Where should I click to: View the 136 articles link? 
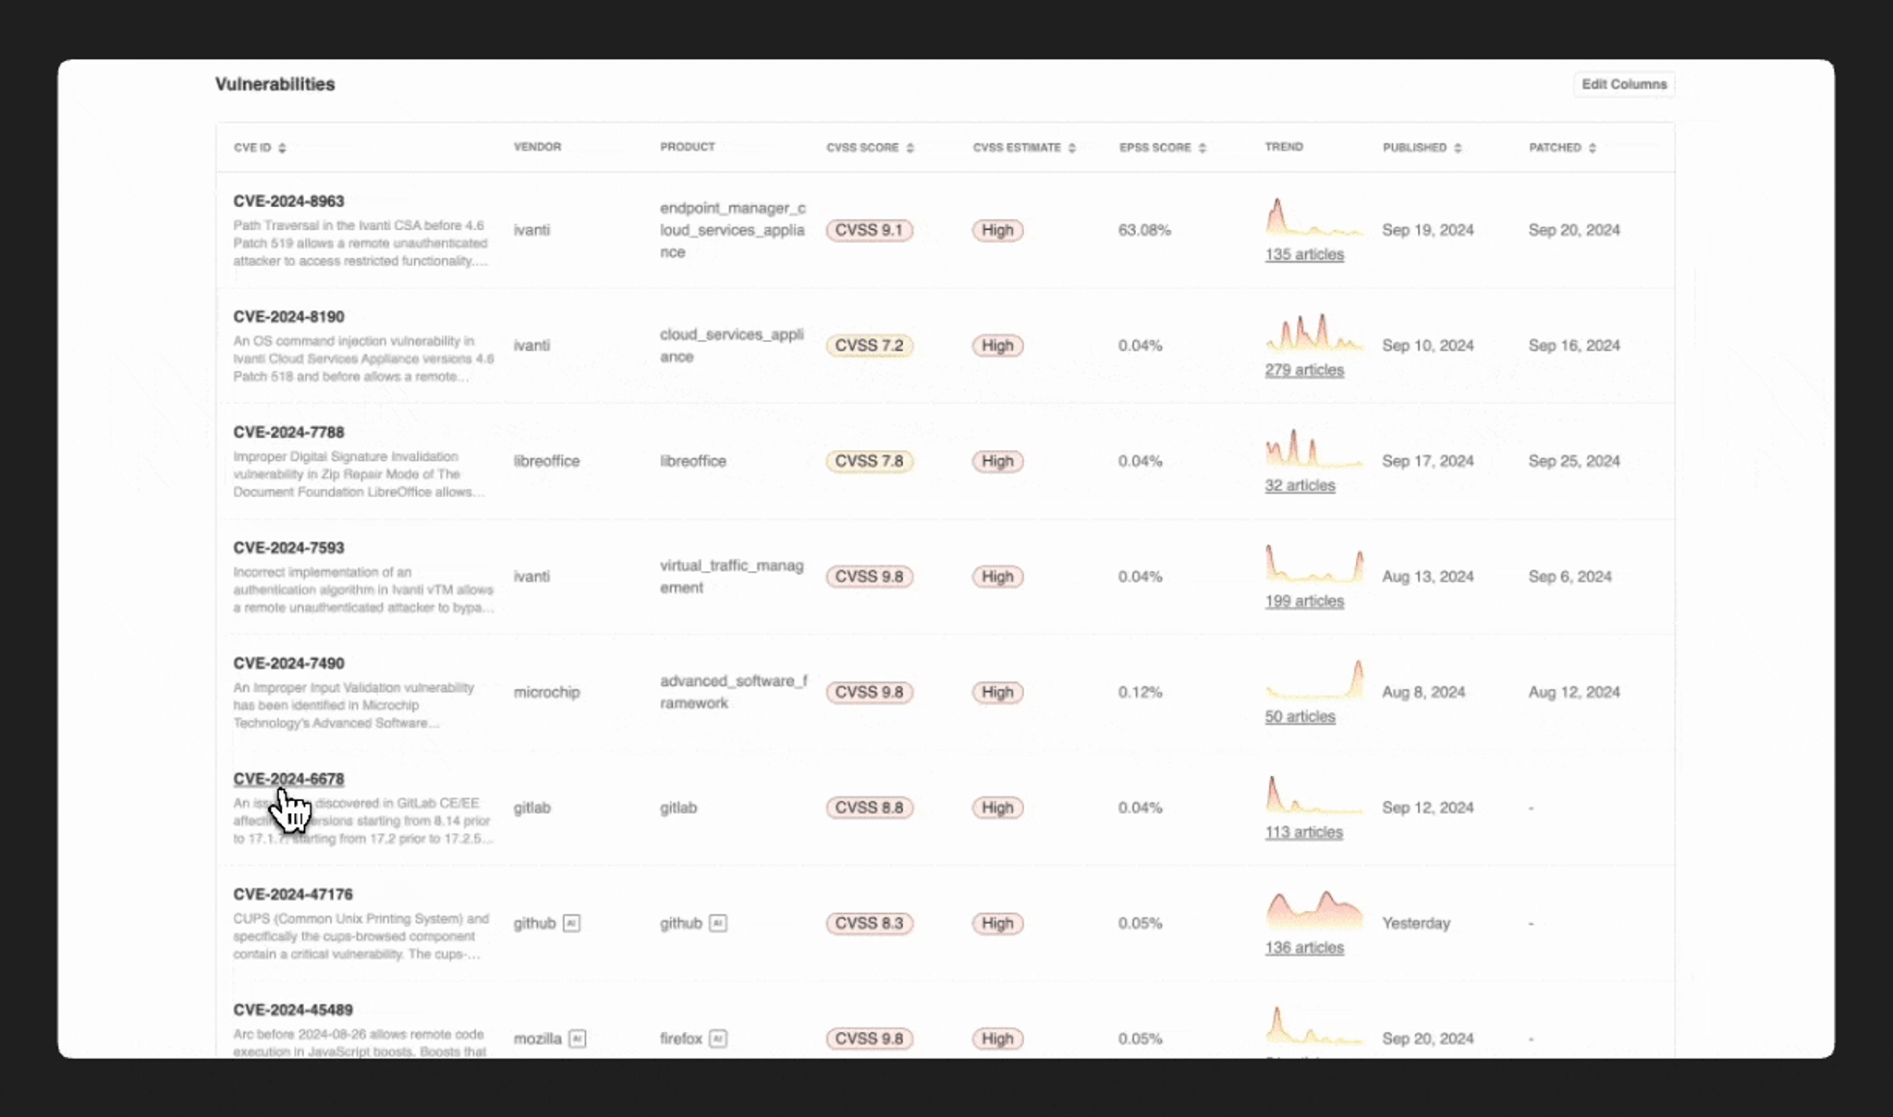pos(1304,947)
